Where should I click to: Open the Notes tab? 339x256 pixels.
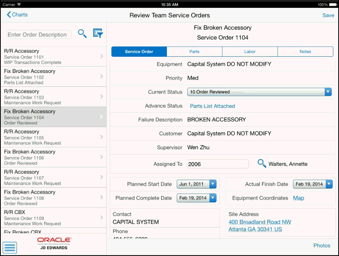click(305, 52)
